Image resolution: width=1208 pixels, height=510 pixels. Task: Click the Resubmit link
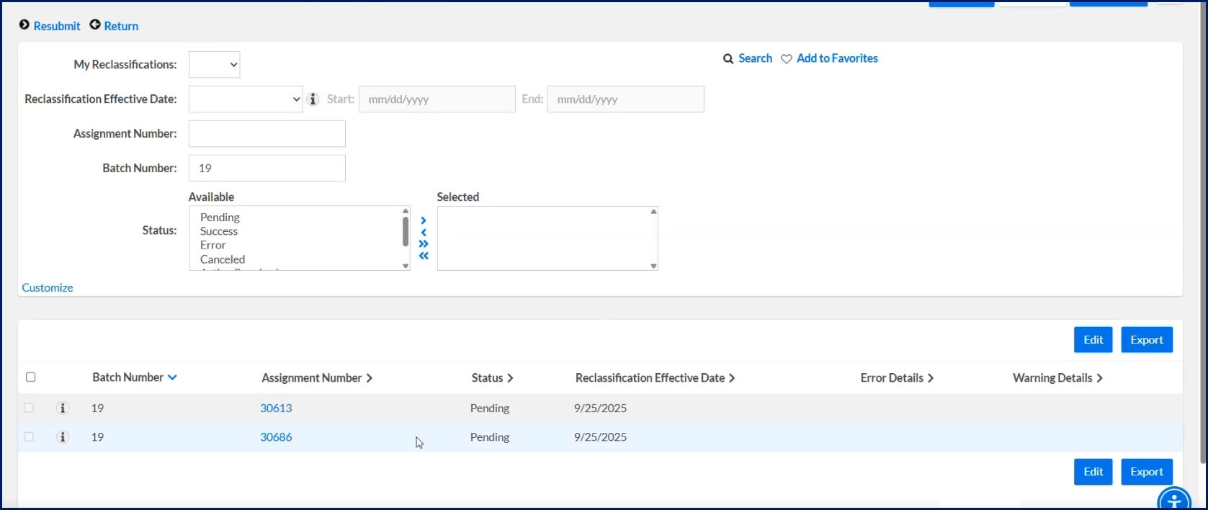tap(57, 26)
